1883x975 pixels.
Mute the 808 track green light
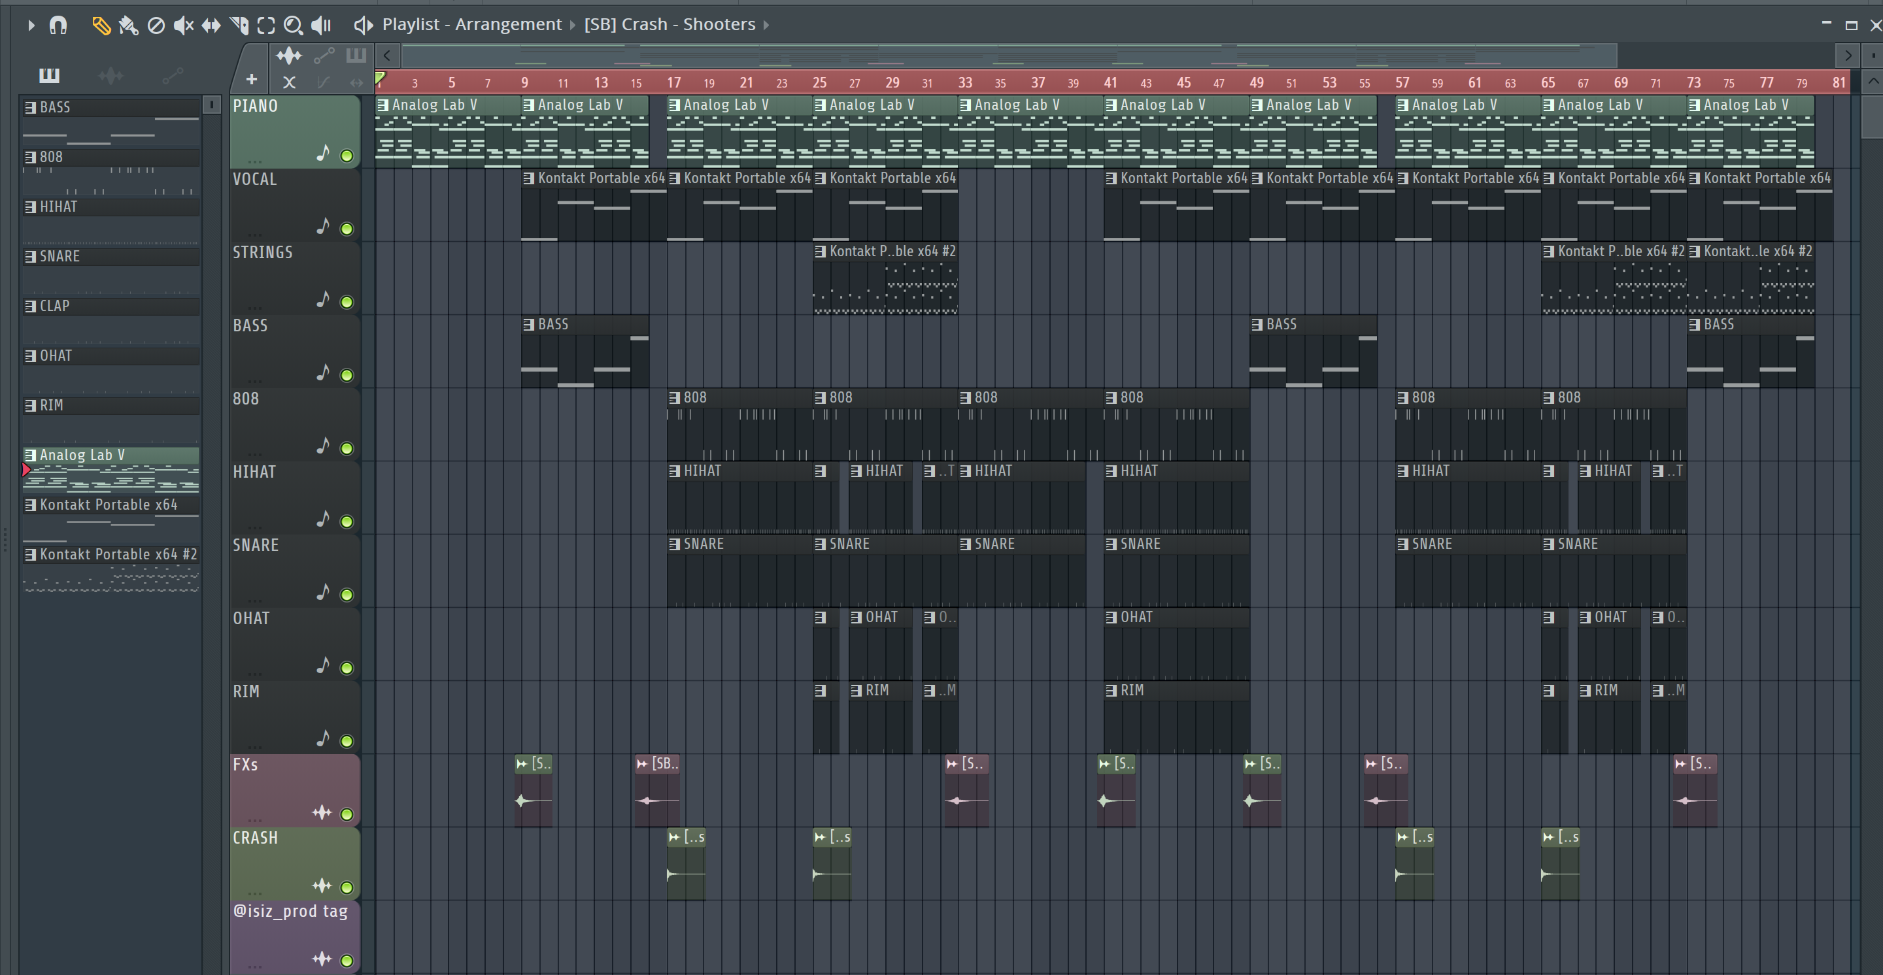tap(347, 448)
